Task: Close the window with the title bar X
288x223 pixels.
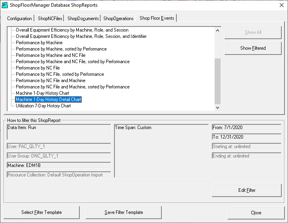Action: click(x=282, y=5)
